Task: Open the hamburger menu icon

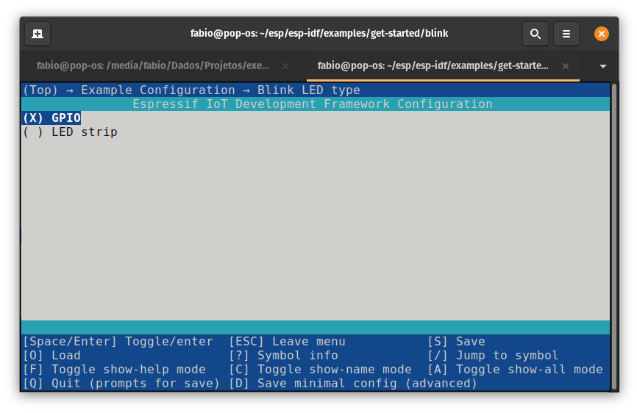Action: (566, 34)
